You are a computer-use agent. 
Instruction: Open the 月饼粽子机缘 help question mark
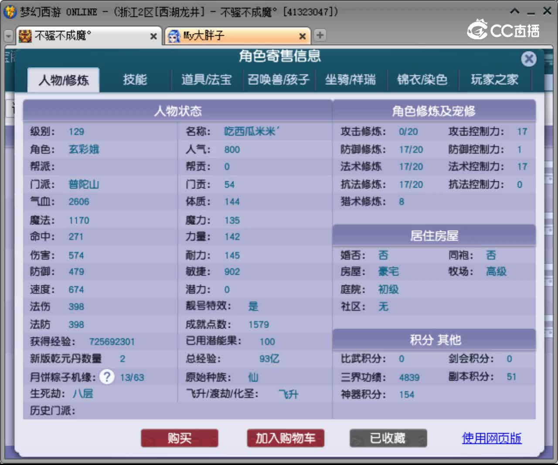[x=107, y=377]
